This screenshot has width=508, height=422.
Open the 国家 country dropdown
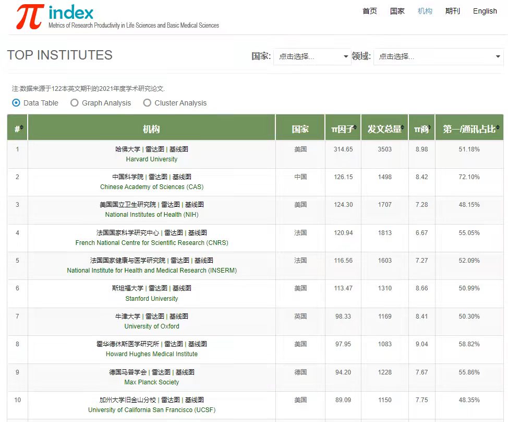312,56
